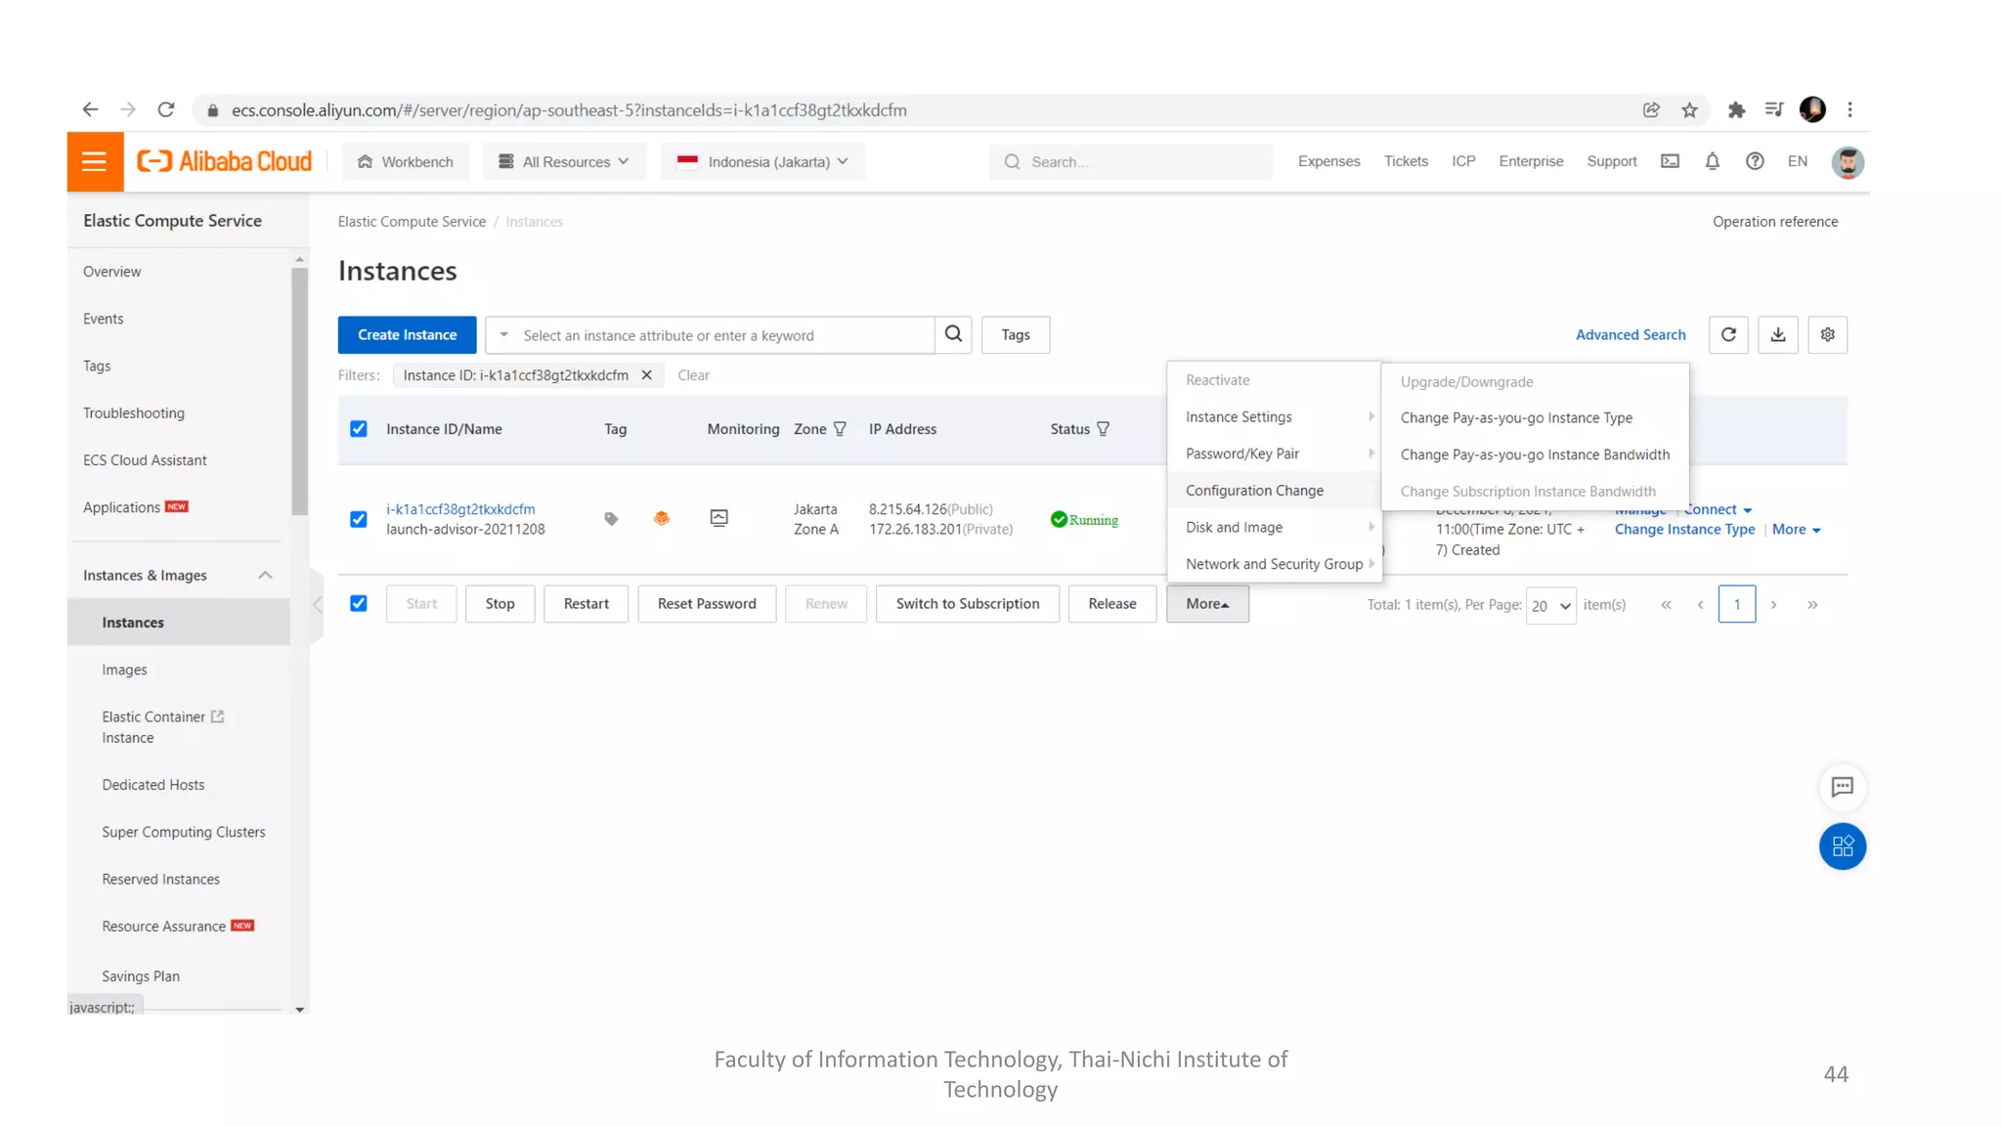Click the export/download instances icon
The width and height of the screenshot is (2002, 1126).
pyautogui.click(x=1778, y=335)
